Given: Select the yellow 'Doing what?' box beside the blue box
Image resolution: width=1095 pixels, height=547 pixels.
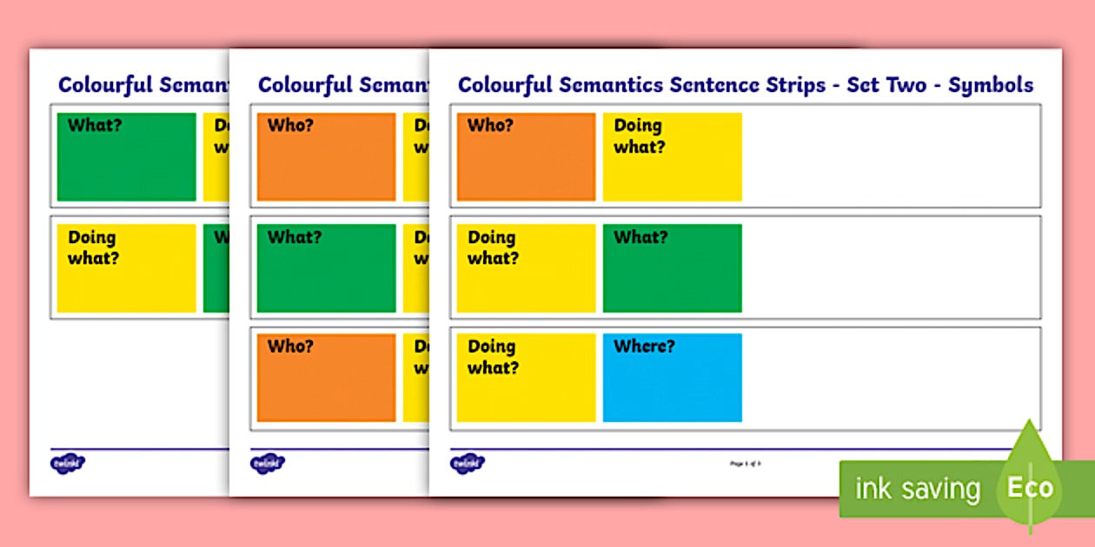Looking at the screenshot, I should [x=526, y=378].
